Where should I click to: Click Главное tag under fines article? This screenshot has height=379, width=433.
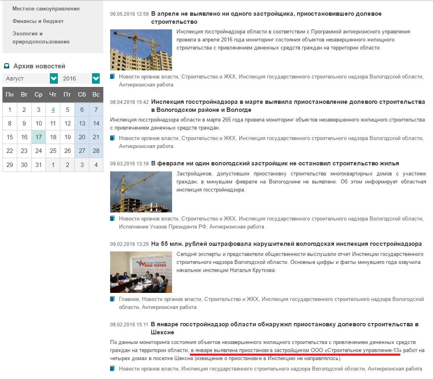[129, 299]
